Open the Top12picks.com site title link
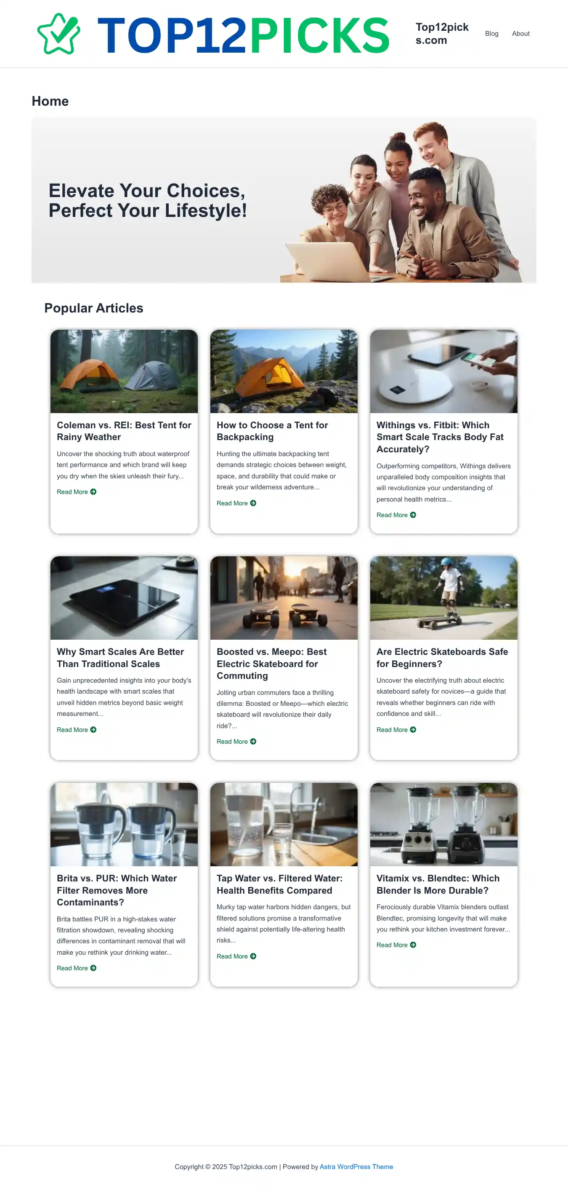This screenshot has height=1188, width=568. (x=442, y=34)
